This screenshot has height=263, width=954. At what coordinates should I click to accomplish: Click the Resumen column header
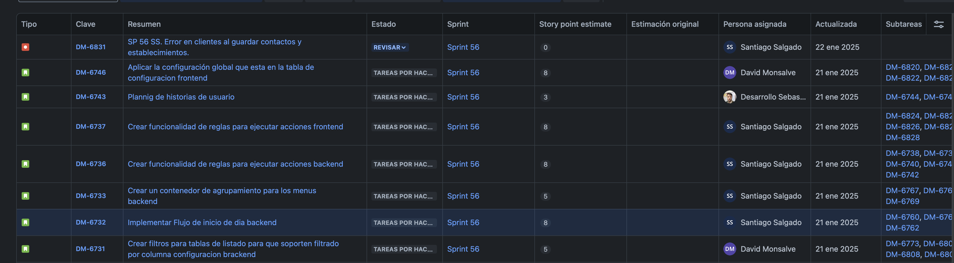point(144,24)
